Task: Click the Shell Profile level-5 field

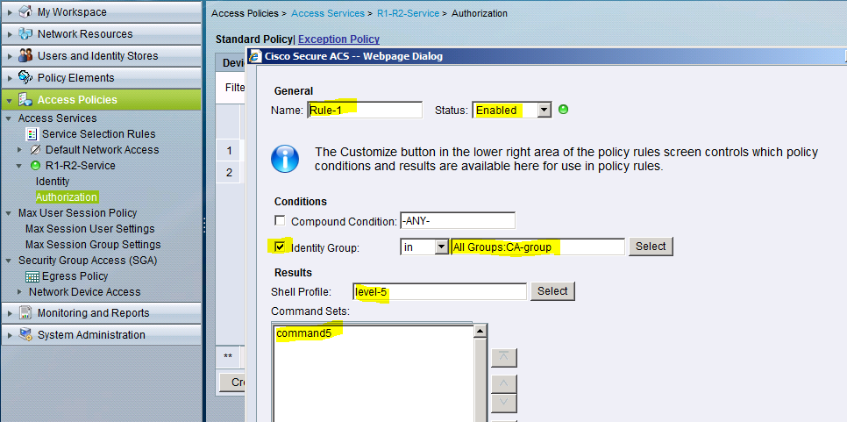Action: [x=439, y=292]
